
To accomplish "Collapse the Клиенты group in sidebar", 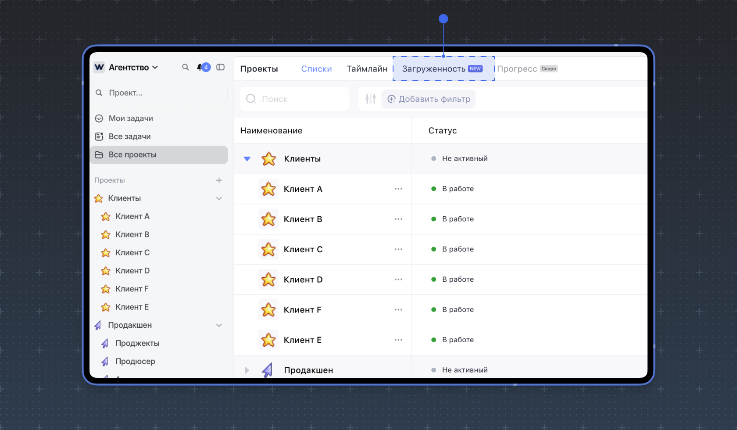I will (219, 198).
